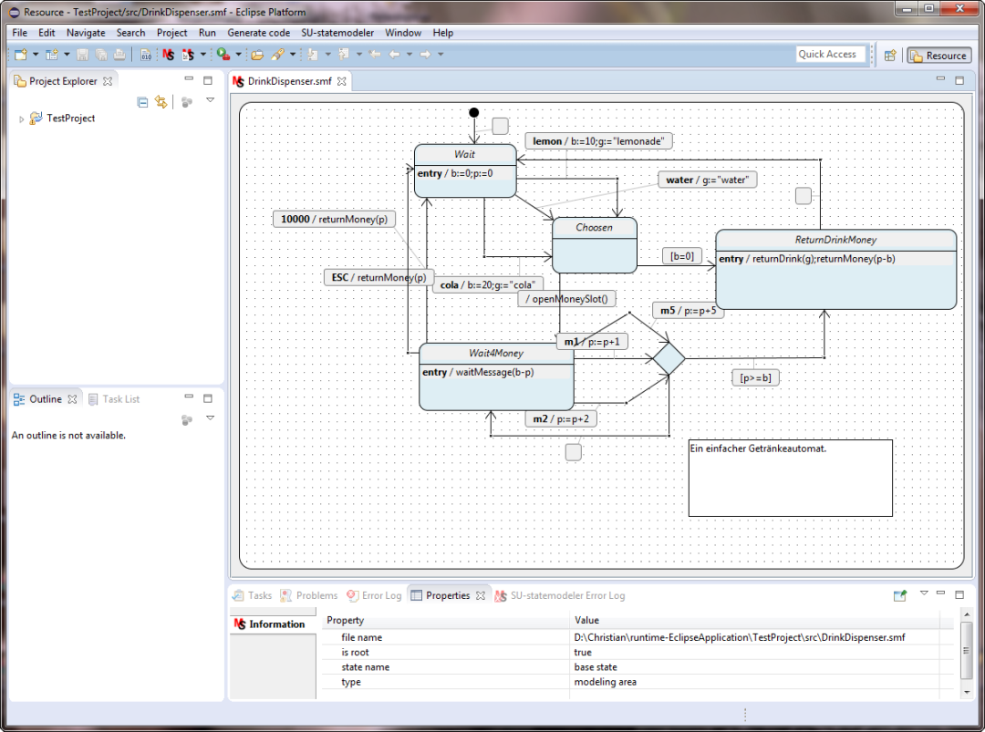Click the search flashlight toolbar icon
985x732 pixels.
[x=277, y=55]
